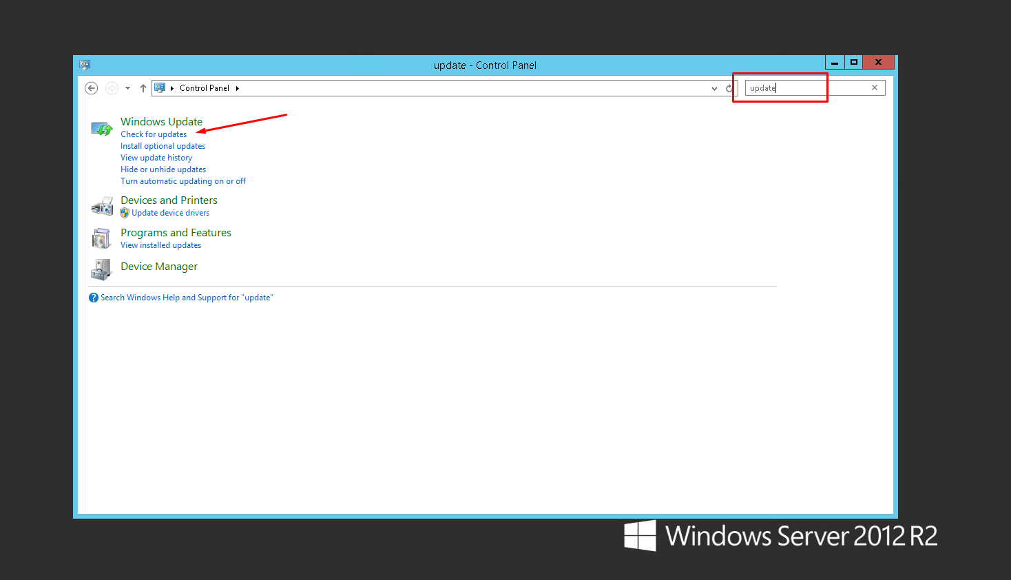Viewport: 1011px width, 580px height.
Task: Open the Devices and Printers icon
Action: [102, 206]
